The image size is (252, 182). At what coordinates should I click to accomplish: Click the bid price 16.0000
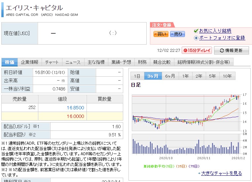(75, 116)
